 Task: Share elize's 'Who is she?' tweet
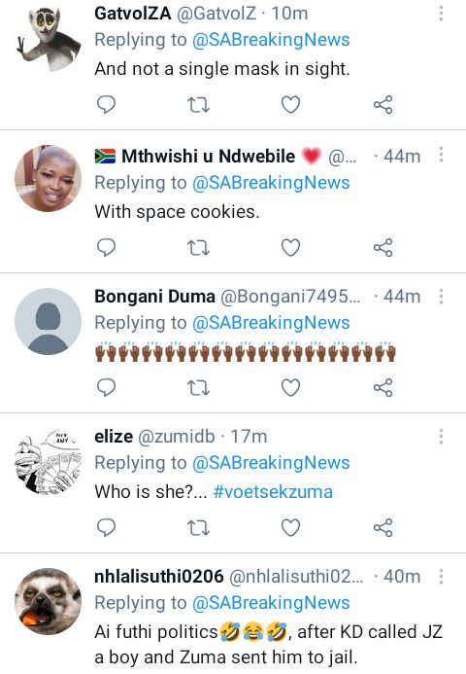[x=383, y=528]
